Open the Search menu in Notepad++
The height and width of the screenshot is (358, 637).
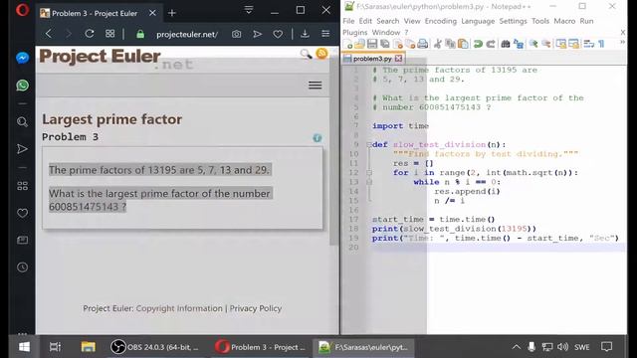tap(387, 21)
